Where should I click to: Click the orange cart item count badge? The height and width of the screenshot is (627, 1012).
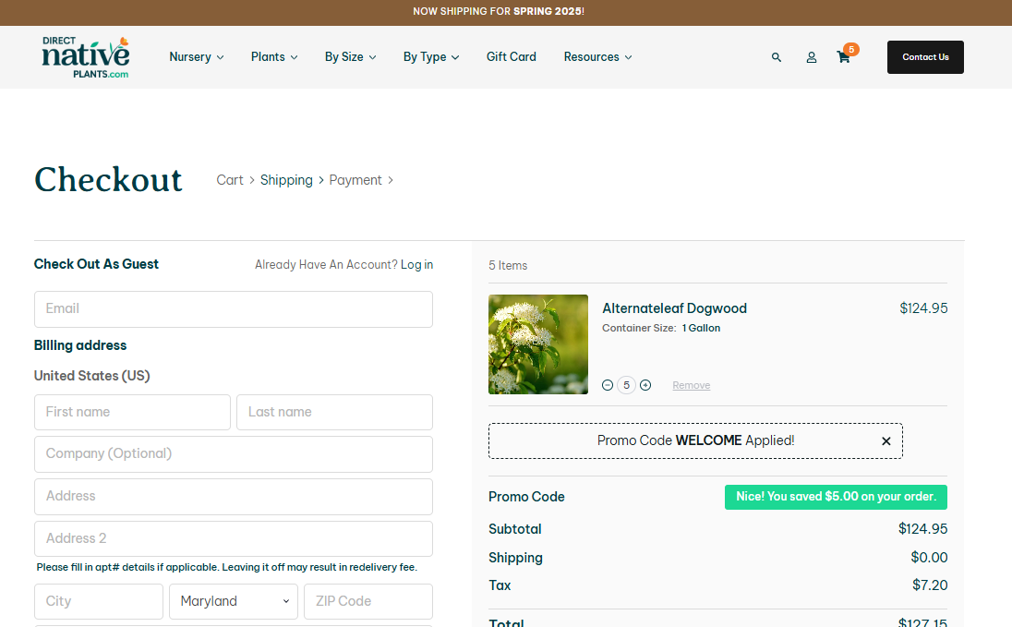tap(850, 49)
